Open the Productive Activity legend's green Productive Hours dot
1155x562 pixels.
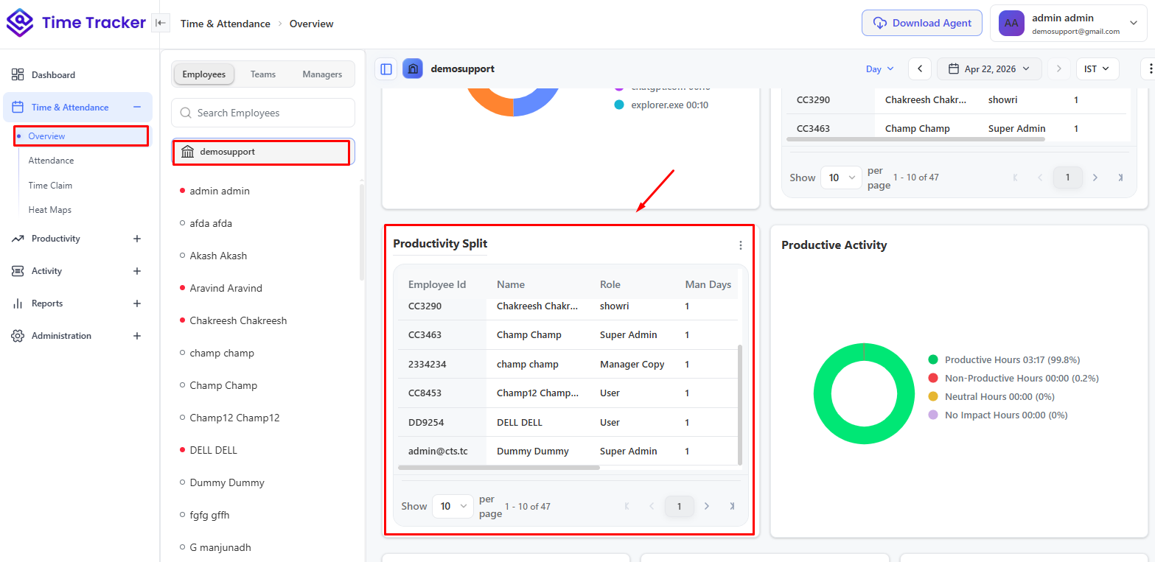tap(933, 359)
